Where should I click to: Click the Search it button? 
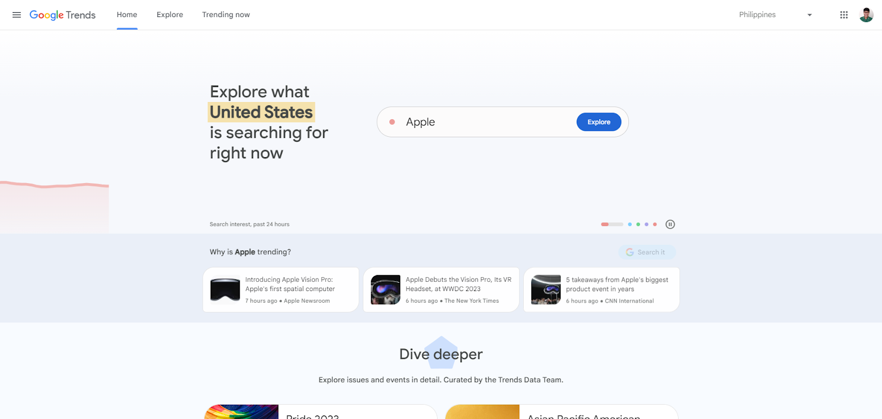(647, 252)
